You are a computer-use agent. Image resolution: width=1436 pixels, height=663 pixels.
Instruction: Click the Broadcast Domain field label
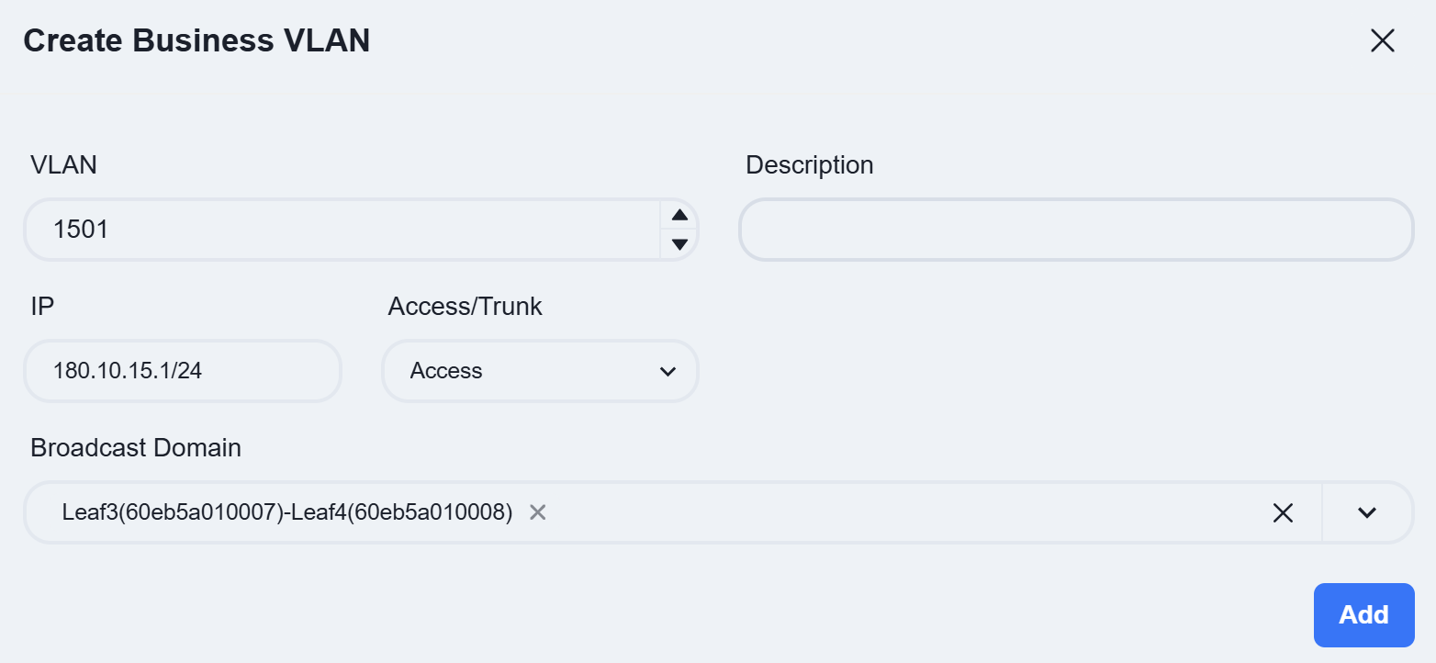tap(136, 448)
